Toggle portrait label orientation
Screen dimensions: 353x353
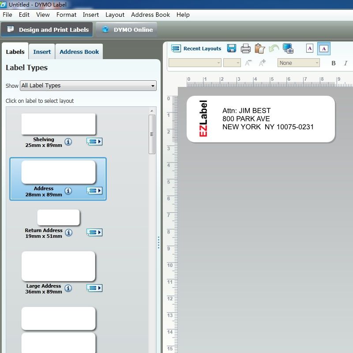[x=310, y=49]
